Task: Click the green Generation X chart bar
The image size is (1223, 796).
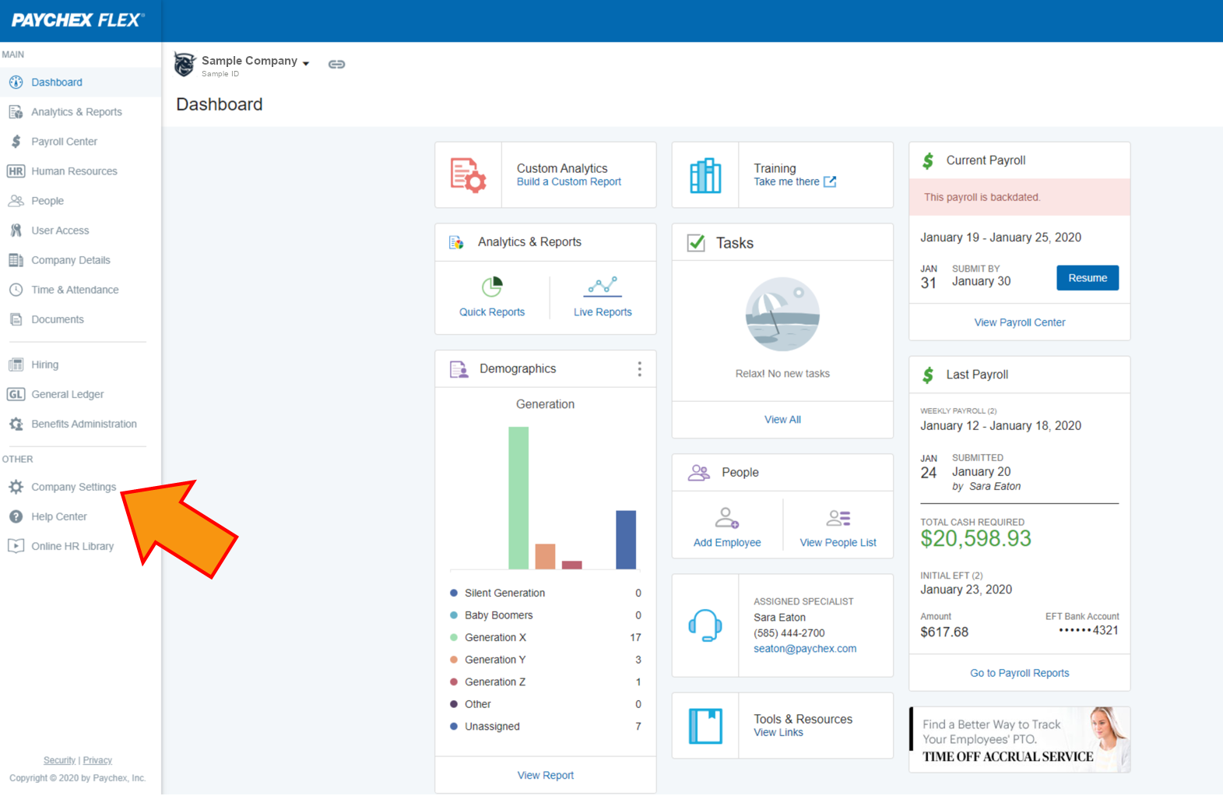Action: click(518, 498)
